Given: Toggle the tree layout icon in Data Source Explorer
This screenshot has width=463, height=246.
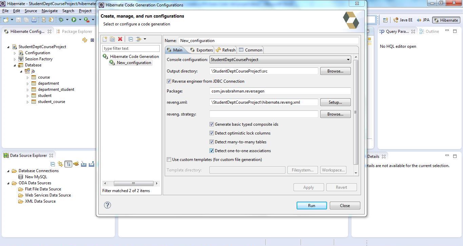Looking at the screenshot, I should click(x=68, y=164).
